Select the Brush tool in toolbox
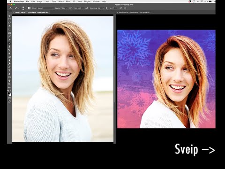The image size is (225, 169). pyautogui.click(x=9, y=43)
